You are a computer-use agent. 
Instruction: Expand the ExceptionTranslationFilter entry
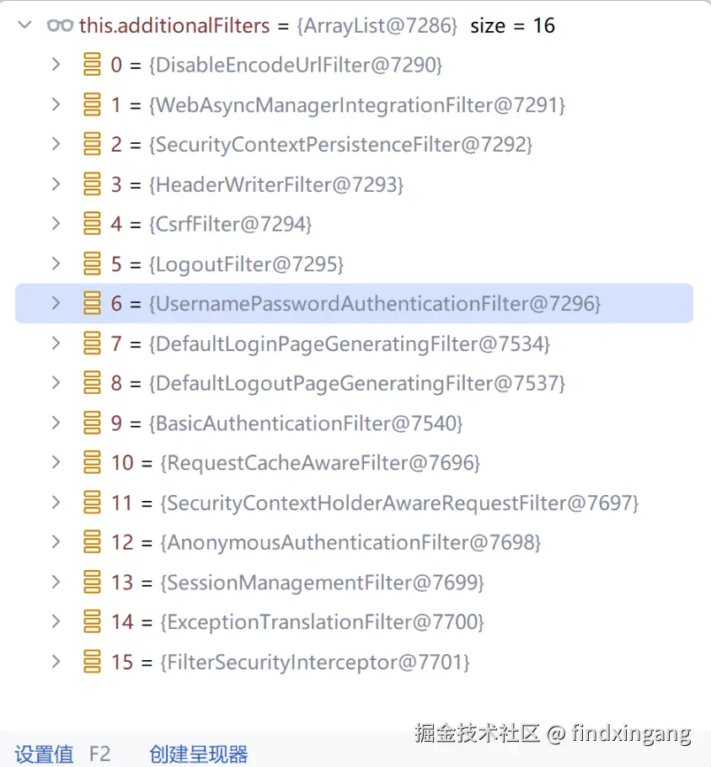point(56,622)
